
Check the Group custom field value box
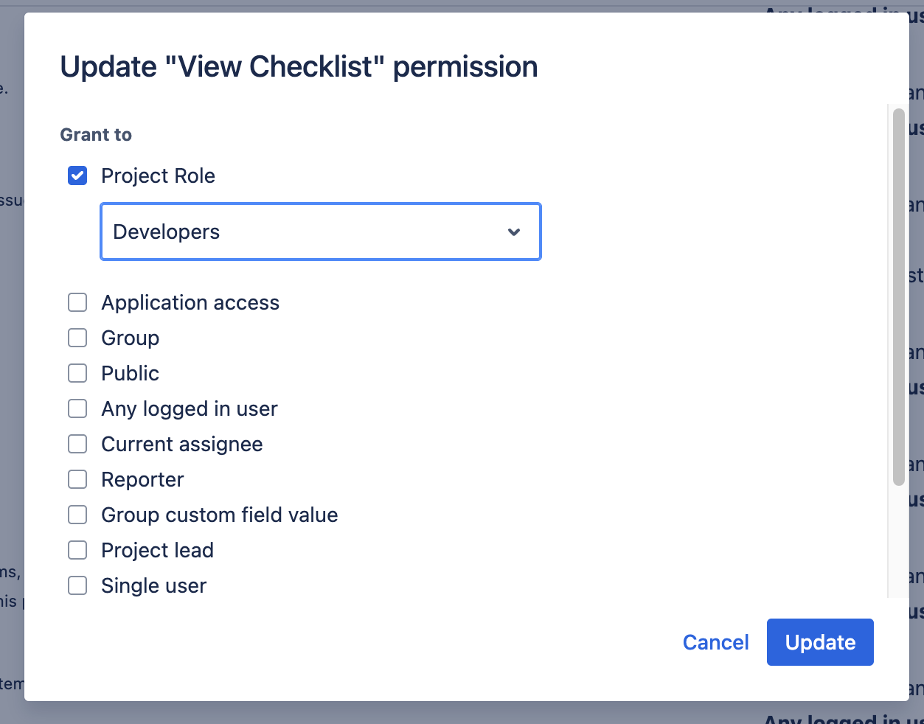[x=77, y=515]
